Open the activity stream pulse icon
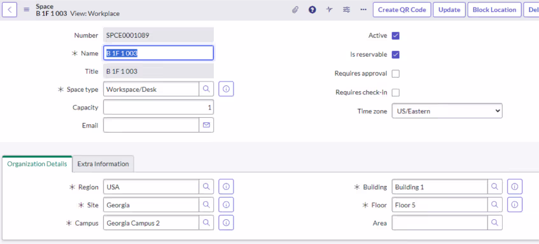 pos(329,10)
